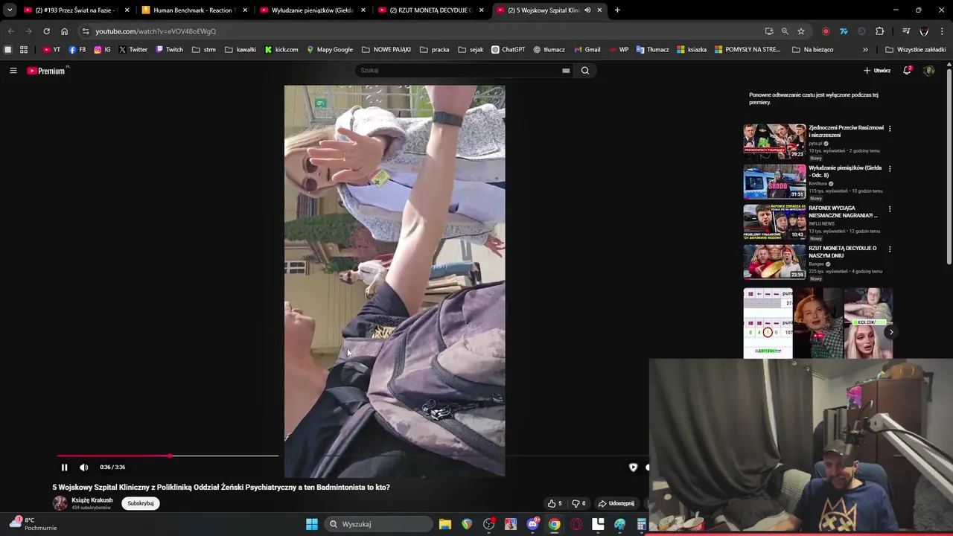The image size is (953, 536).
Task: Open Książę Krakush channel avatar
Action: (x=60, y=503)
